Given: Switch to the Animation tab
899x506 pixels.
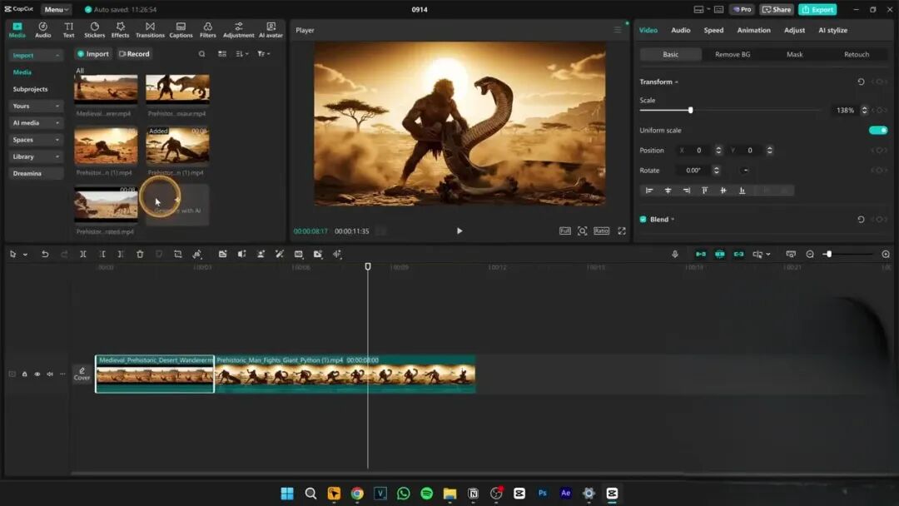Looking at the screenshot, I should pyautogui.click(x=753, y=30).
